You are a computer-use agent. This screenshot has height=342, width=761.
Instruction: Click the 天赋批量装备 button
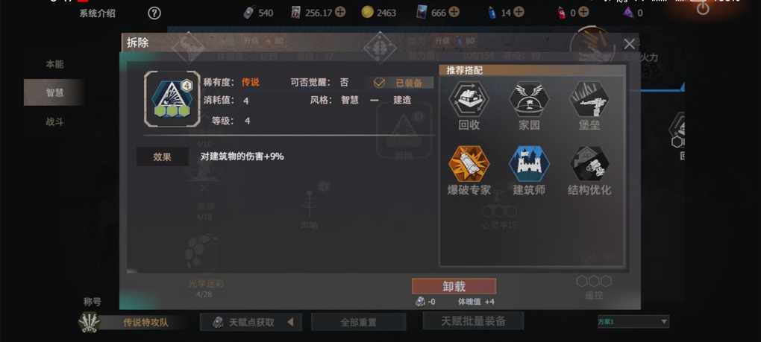(473, 320)
